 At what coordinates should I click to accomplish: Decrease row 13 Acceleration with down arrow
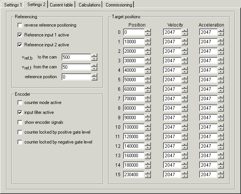[x=221, y=157]
